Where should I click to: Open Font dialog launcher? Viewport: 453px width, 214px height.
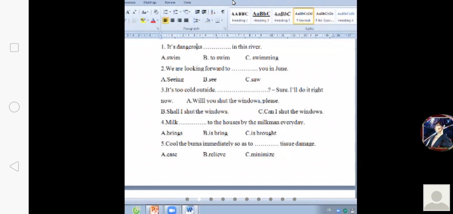point(158,29)
